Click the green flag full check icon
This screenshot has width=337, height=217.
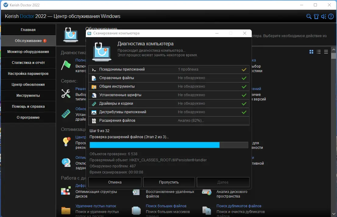point(66,65)
